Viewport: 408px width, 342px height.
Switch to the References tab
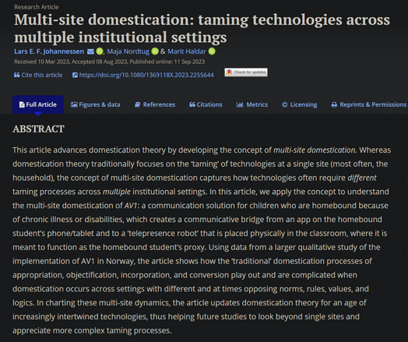coord(155,104)
